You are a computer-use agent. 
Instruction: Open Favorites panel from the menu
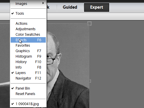(x=28, y=46)
